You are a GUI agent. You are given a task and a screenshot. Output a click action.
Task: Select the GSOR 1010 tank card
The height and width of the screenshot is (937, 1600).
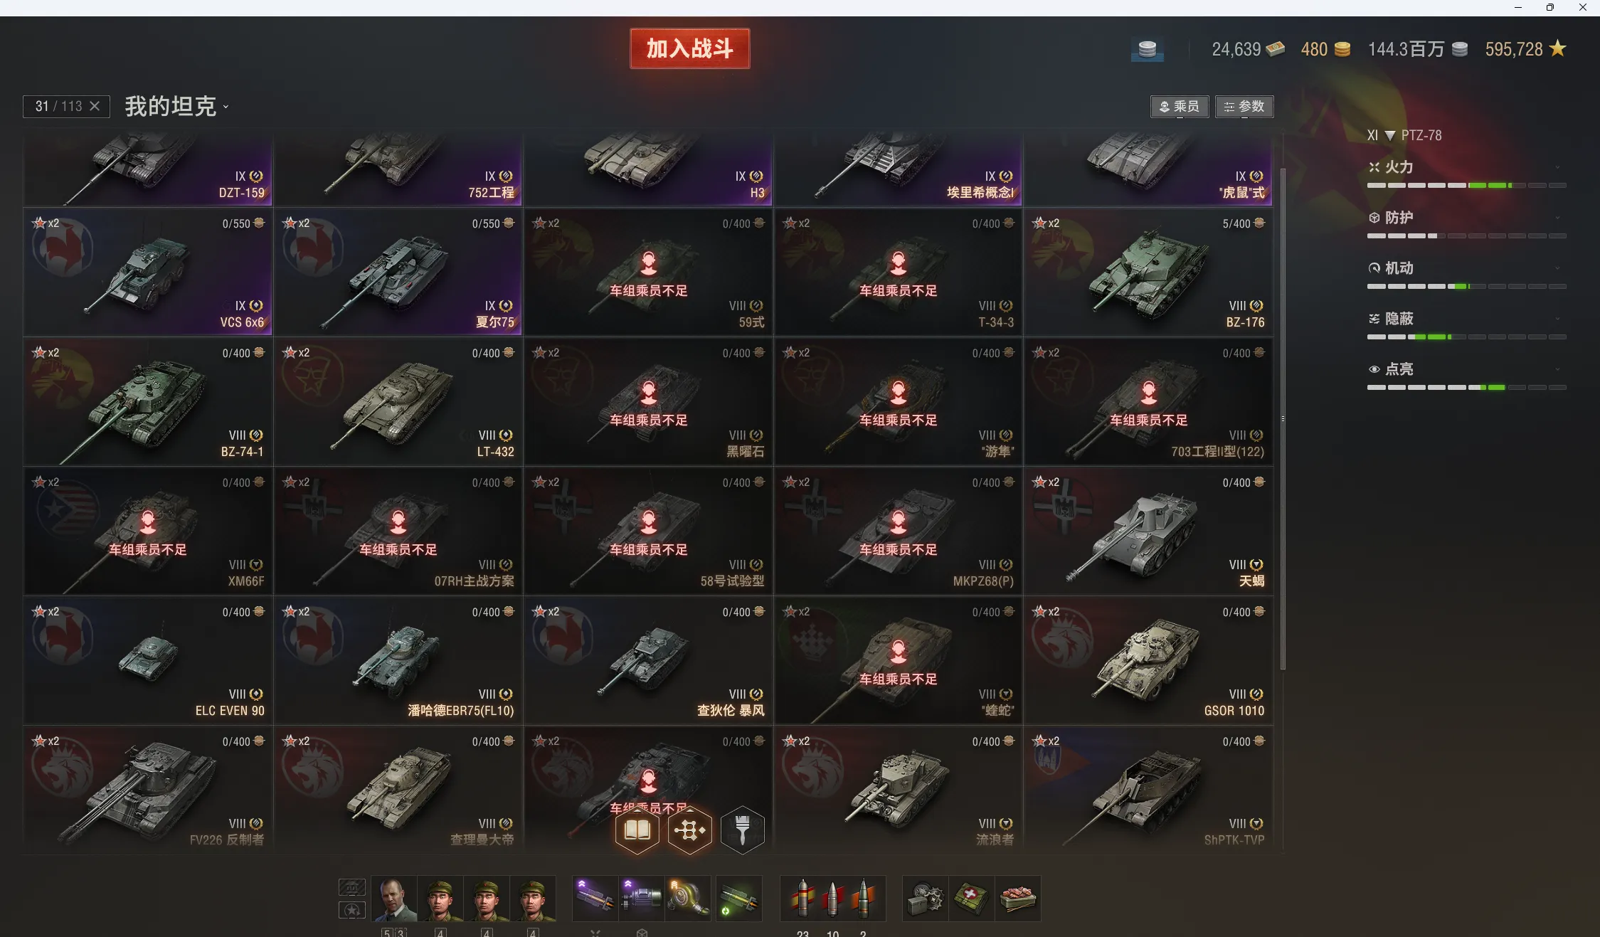coord(1148,660)
